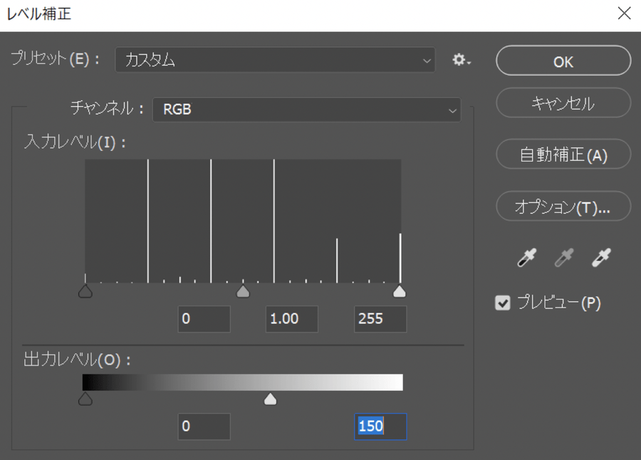
Task: Close the Levels dialog window
Action: click(624, 14)
